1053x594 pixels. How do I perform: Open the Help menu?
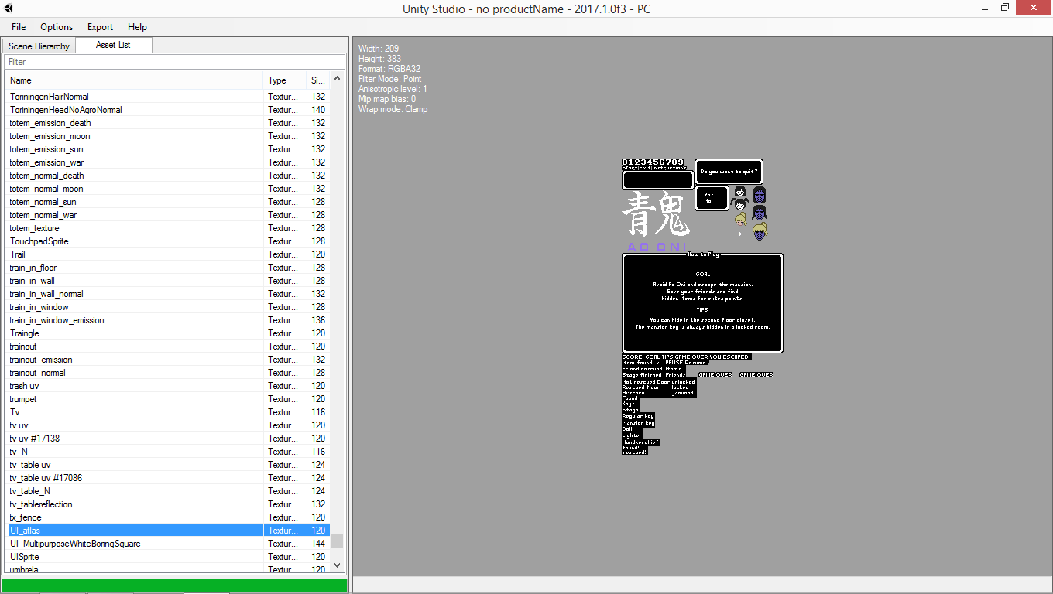click(137, 26)
